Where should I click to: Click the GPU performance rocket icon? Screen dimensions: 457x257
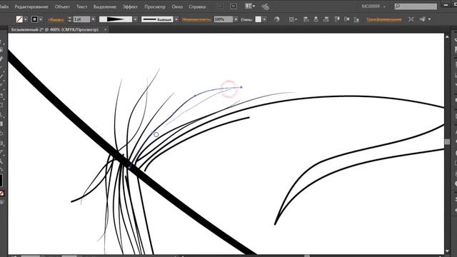[265, 6]
